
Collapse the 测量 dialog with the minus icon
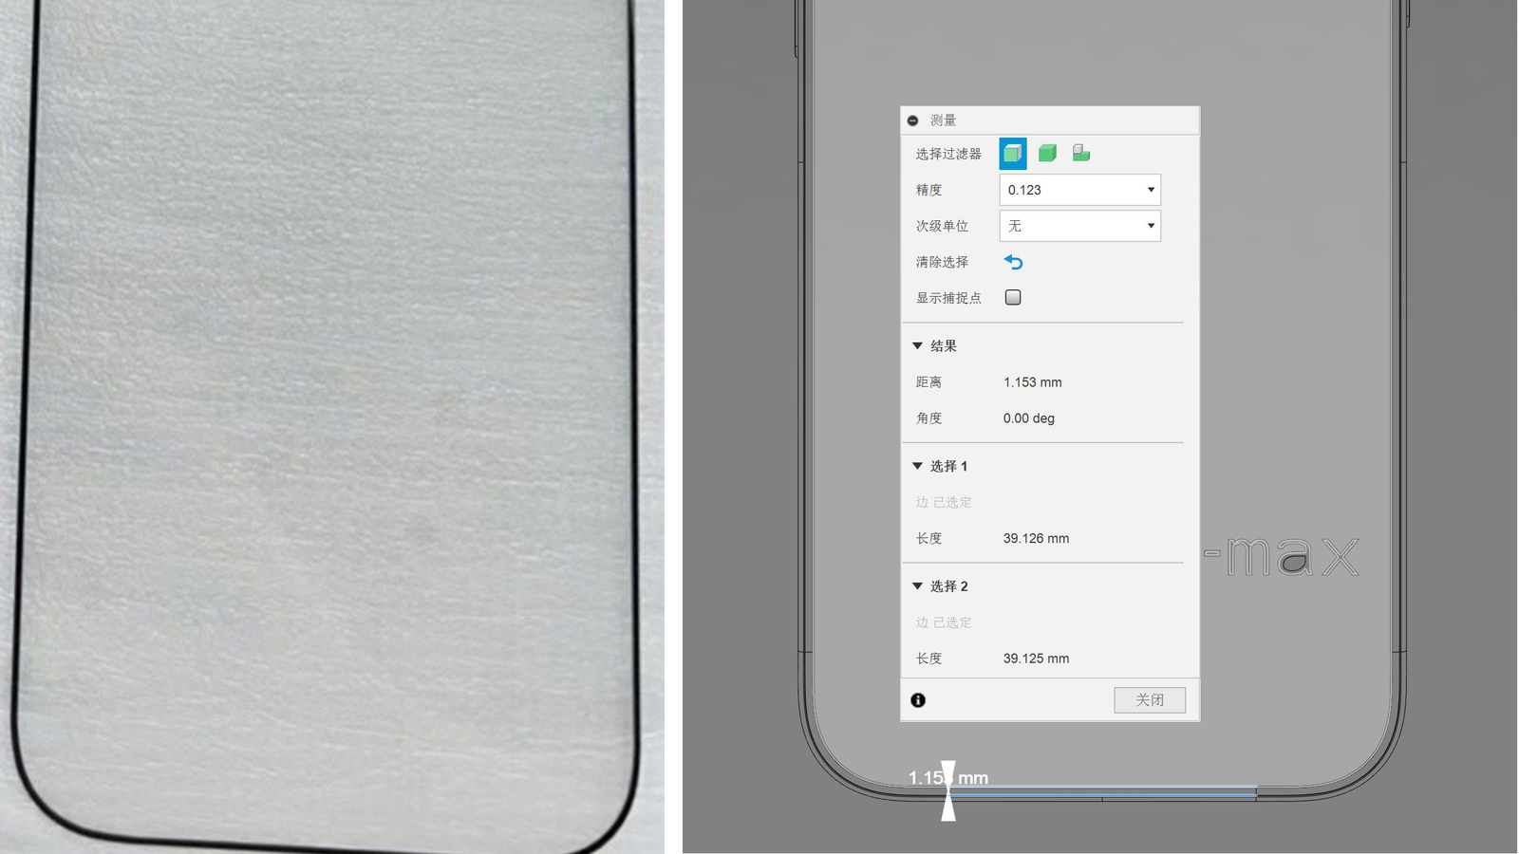point(912,121)
